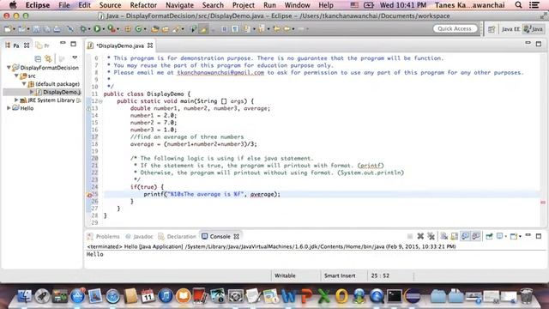Click the green Run button in toolbar
Image resolution: width=549 pixels, height=309 pixels.
coord(97,29)
